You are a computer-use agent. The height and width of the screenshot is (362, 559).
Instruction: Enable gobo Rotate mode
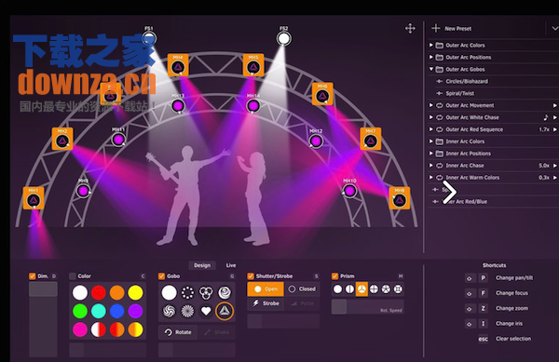point(178,332)
